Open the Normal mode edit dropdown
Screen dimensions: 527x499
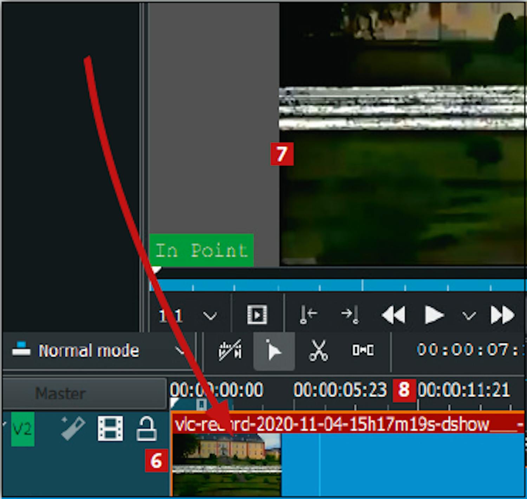coord(99,351)
